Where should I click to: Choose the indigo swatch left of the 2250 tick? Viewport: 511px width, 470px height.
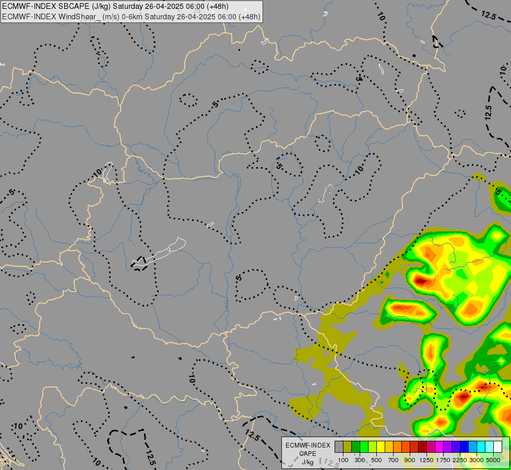click(456, 447)
